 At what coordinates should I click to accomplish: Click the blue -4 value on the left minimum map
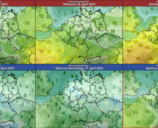coord(13,110)
